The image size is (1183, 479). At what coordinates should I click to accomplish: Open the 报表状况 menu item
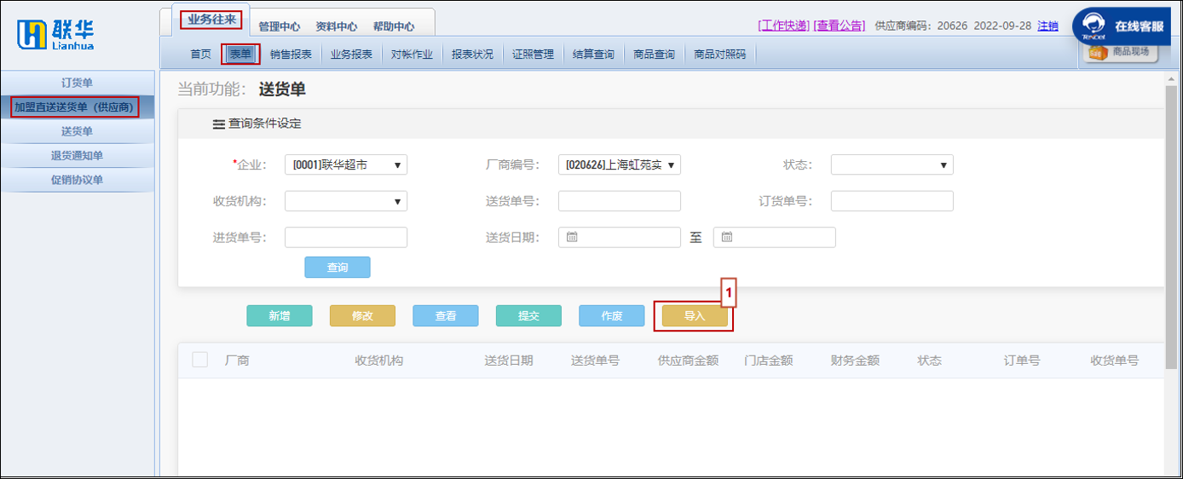click(x=473, y=55)
